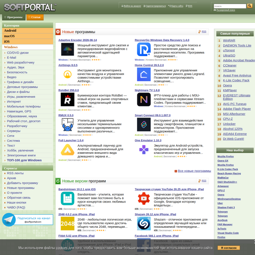The image size is (255, 255).
Task: Open Visual Studio Code link
Action: (x=228, y=233)
